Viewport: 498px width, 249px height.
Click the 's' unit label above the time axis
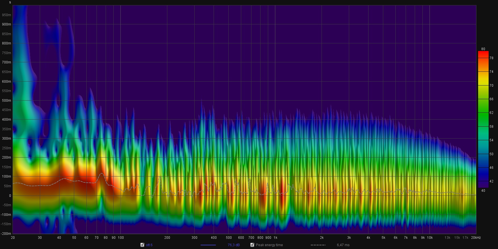pyautogui.click(x=10, y=2)
